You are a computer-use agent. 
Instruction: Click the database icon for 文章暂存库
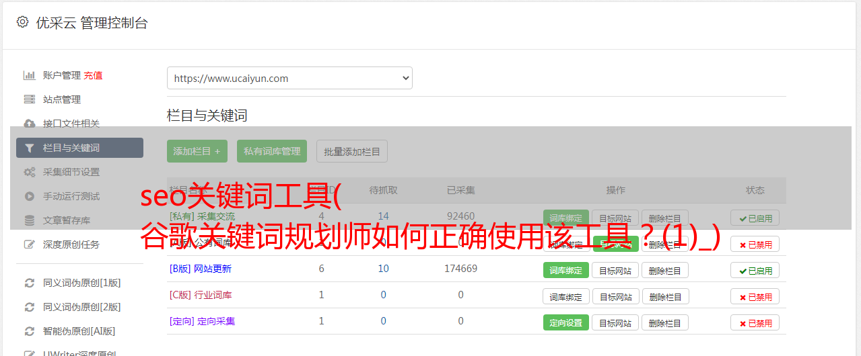[30, 220]
